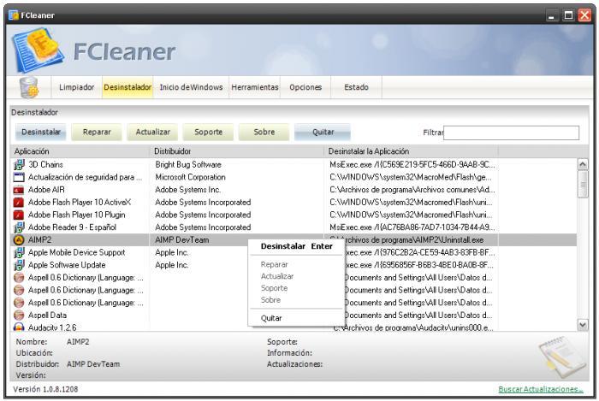Click the Soporte toolbar button

[x=208, y=132]
